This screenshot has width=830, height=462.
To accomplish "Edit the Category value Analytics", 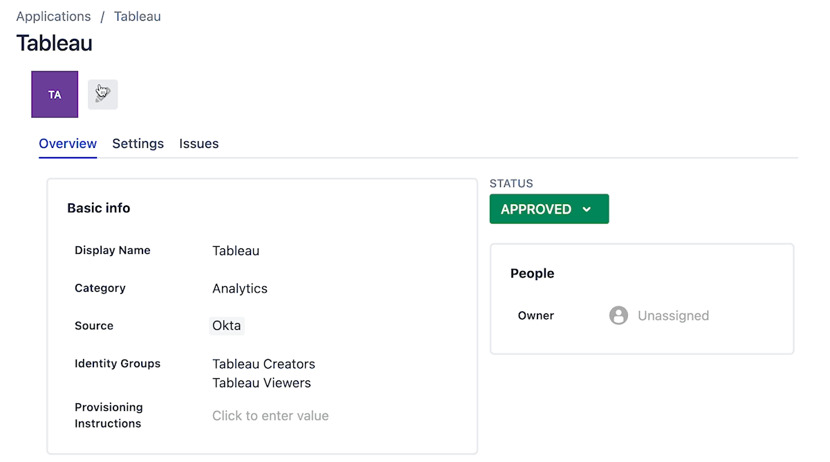I will click(x=240, y=288).
